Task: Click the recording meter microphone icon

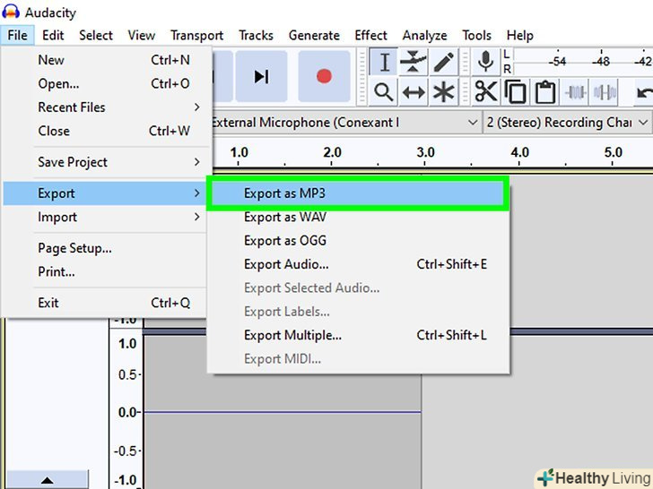Action: [x=485, y=62]
